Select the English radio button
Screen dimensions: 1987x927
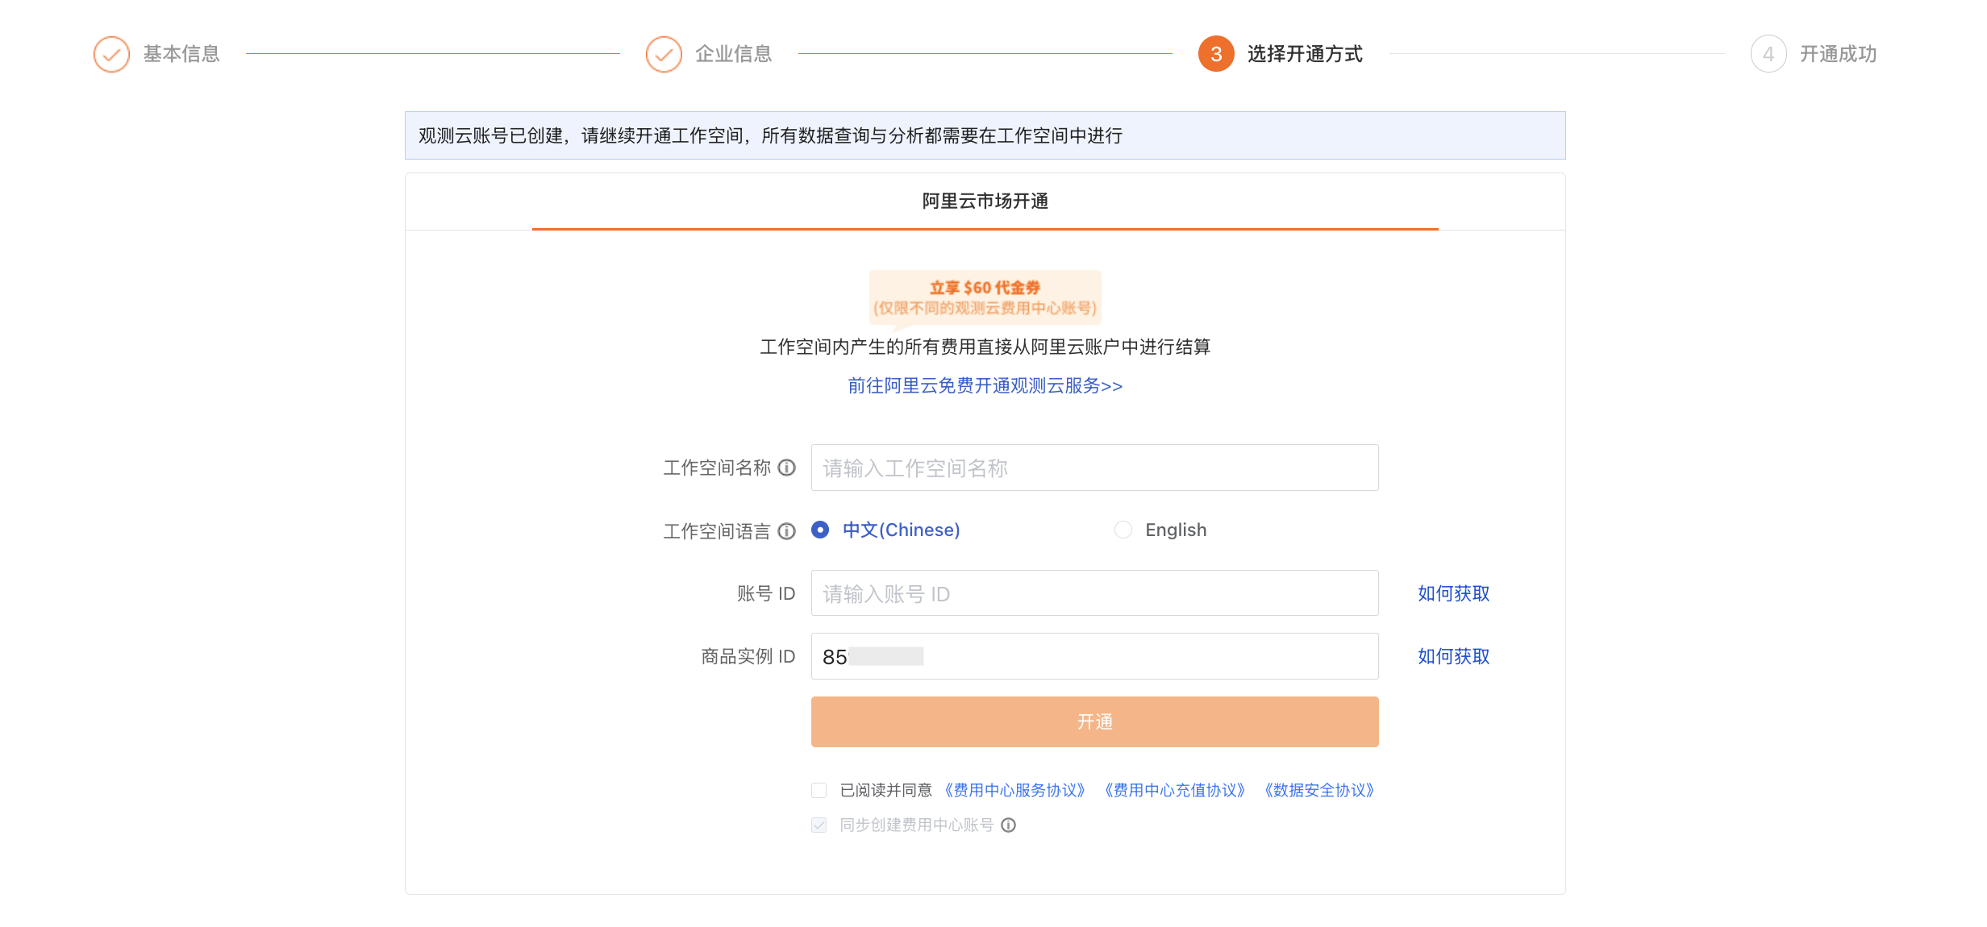click(x=1123, y=530)
